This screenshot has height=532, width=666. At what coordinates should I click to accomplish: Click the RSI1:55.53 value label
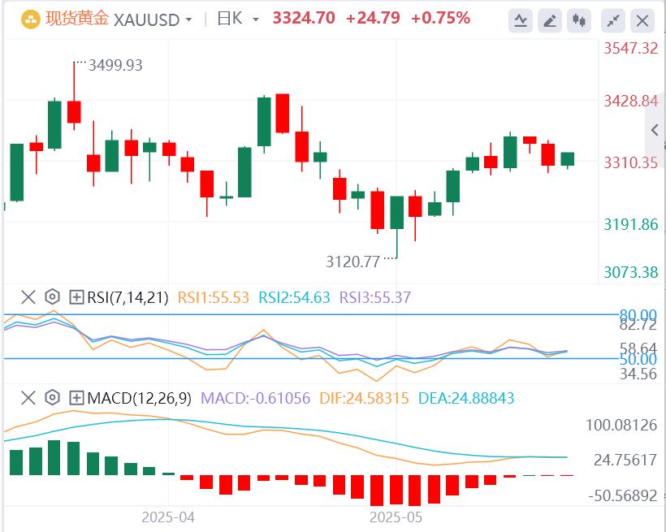coord(215,299)
